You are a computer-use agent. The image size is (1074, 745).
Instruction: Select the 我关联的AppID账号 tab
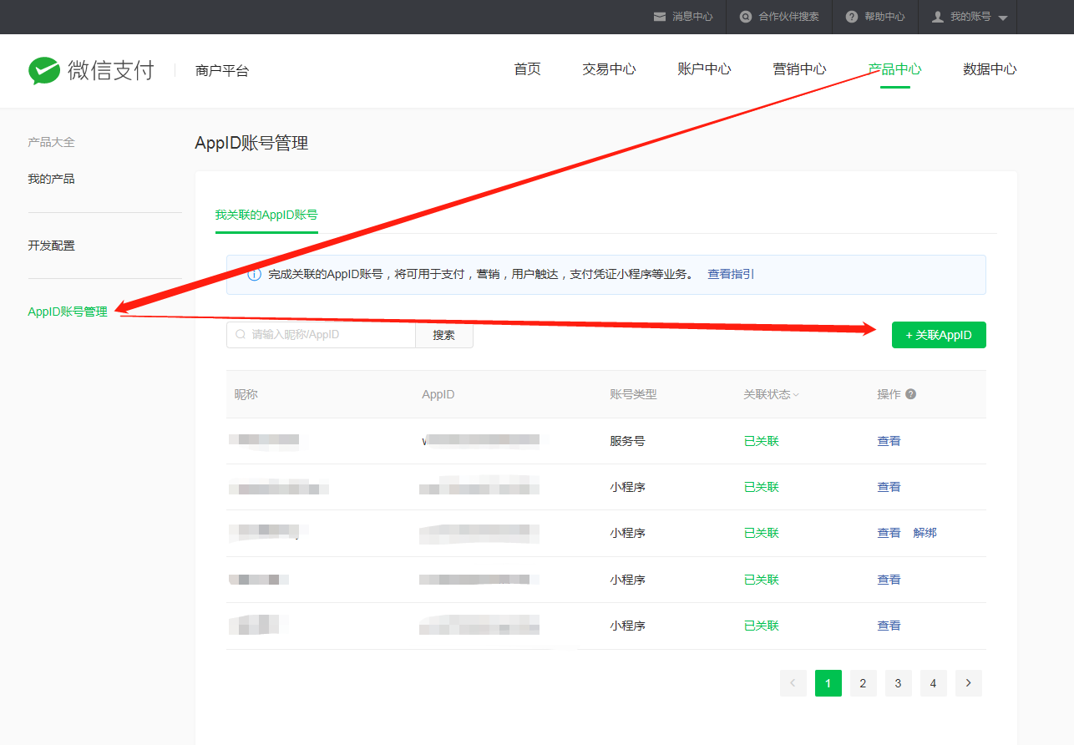tap(266, 215)
